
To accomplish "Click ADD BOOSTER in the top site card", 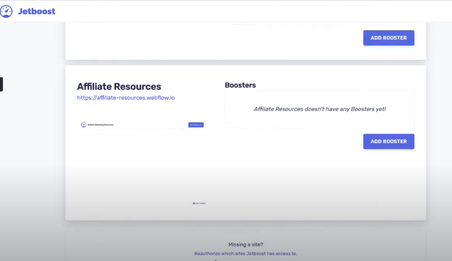I will pos(389,38).
